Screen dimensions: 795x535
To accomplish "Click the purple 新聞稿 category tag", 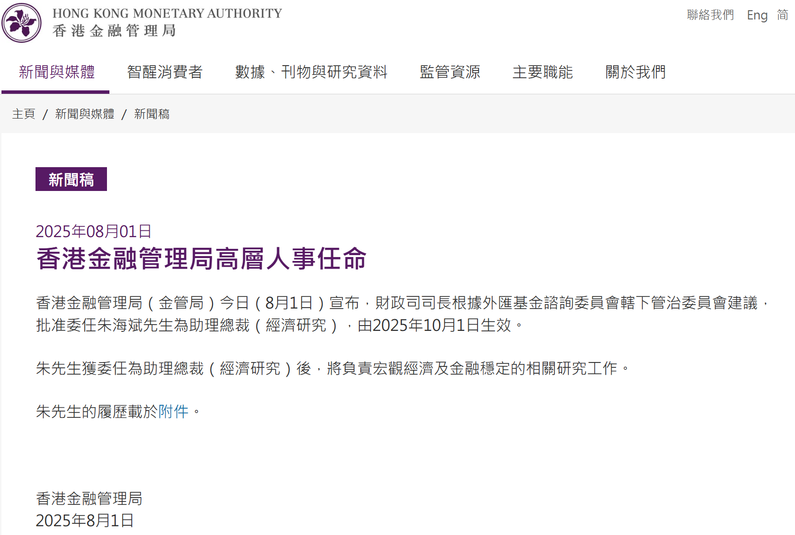I will pyautogui.click(x=71, y=179).
